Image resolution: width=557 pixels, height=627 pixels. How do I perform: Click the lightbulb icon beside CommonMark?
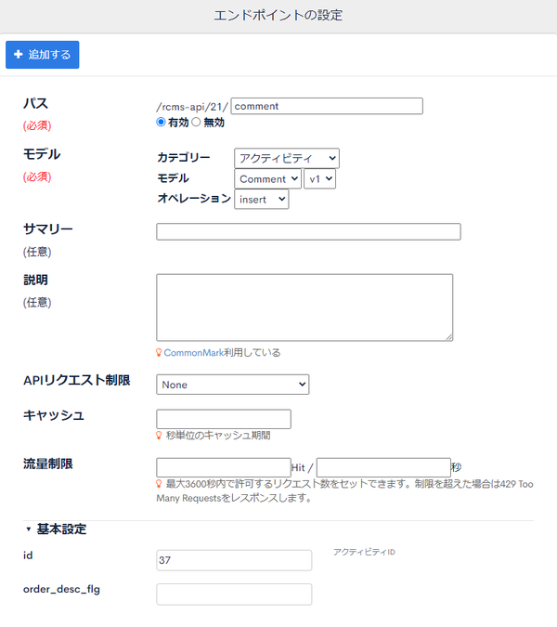159,353
